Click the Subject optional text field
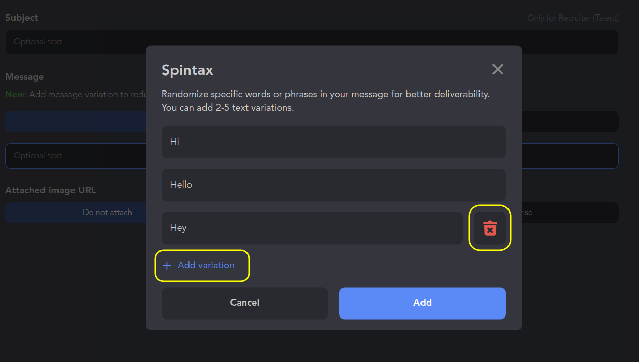The image size is (639, 362). (75, 42)
